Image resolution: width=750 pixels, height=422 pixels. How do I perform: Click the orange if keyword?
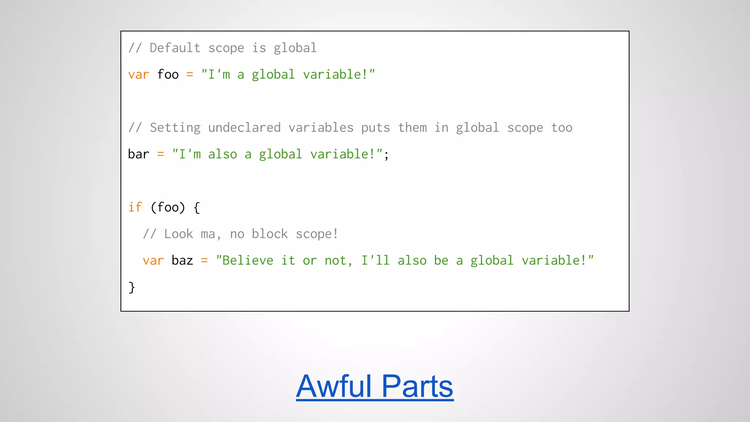tap(135, 207)
